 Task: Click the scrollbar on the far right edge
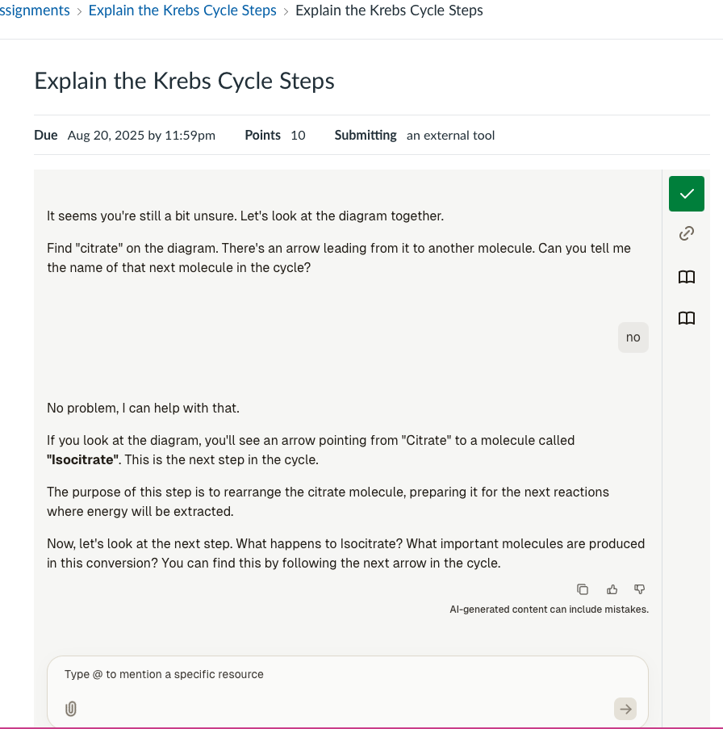[719, 363]
